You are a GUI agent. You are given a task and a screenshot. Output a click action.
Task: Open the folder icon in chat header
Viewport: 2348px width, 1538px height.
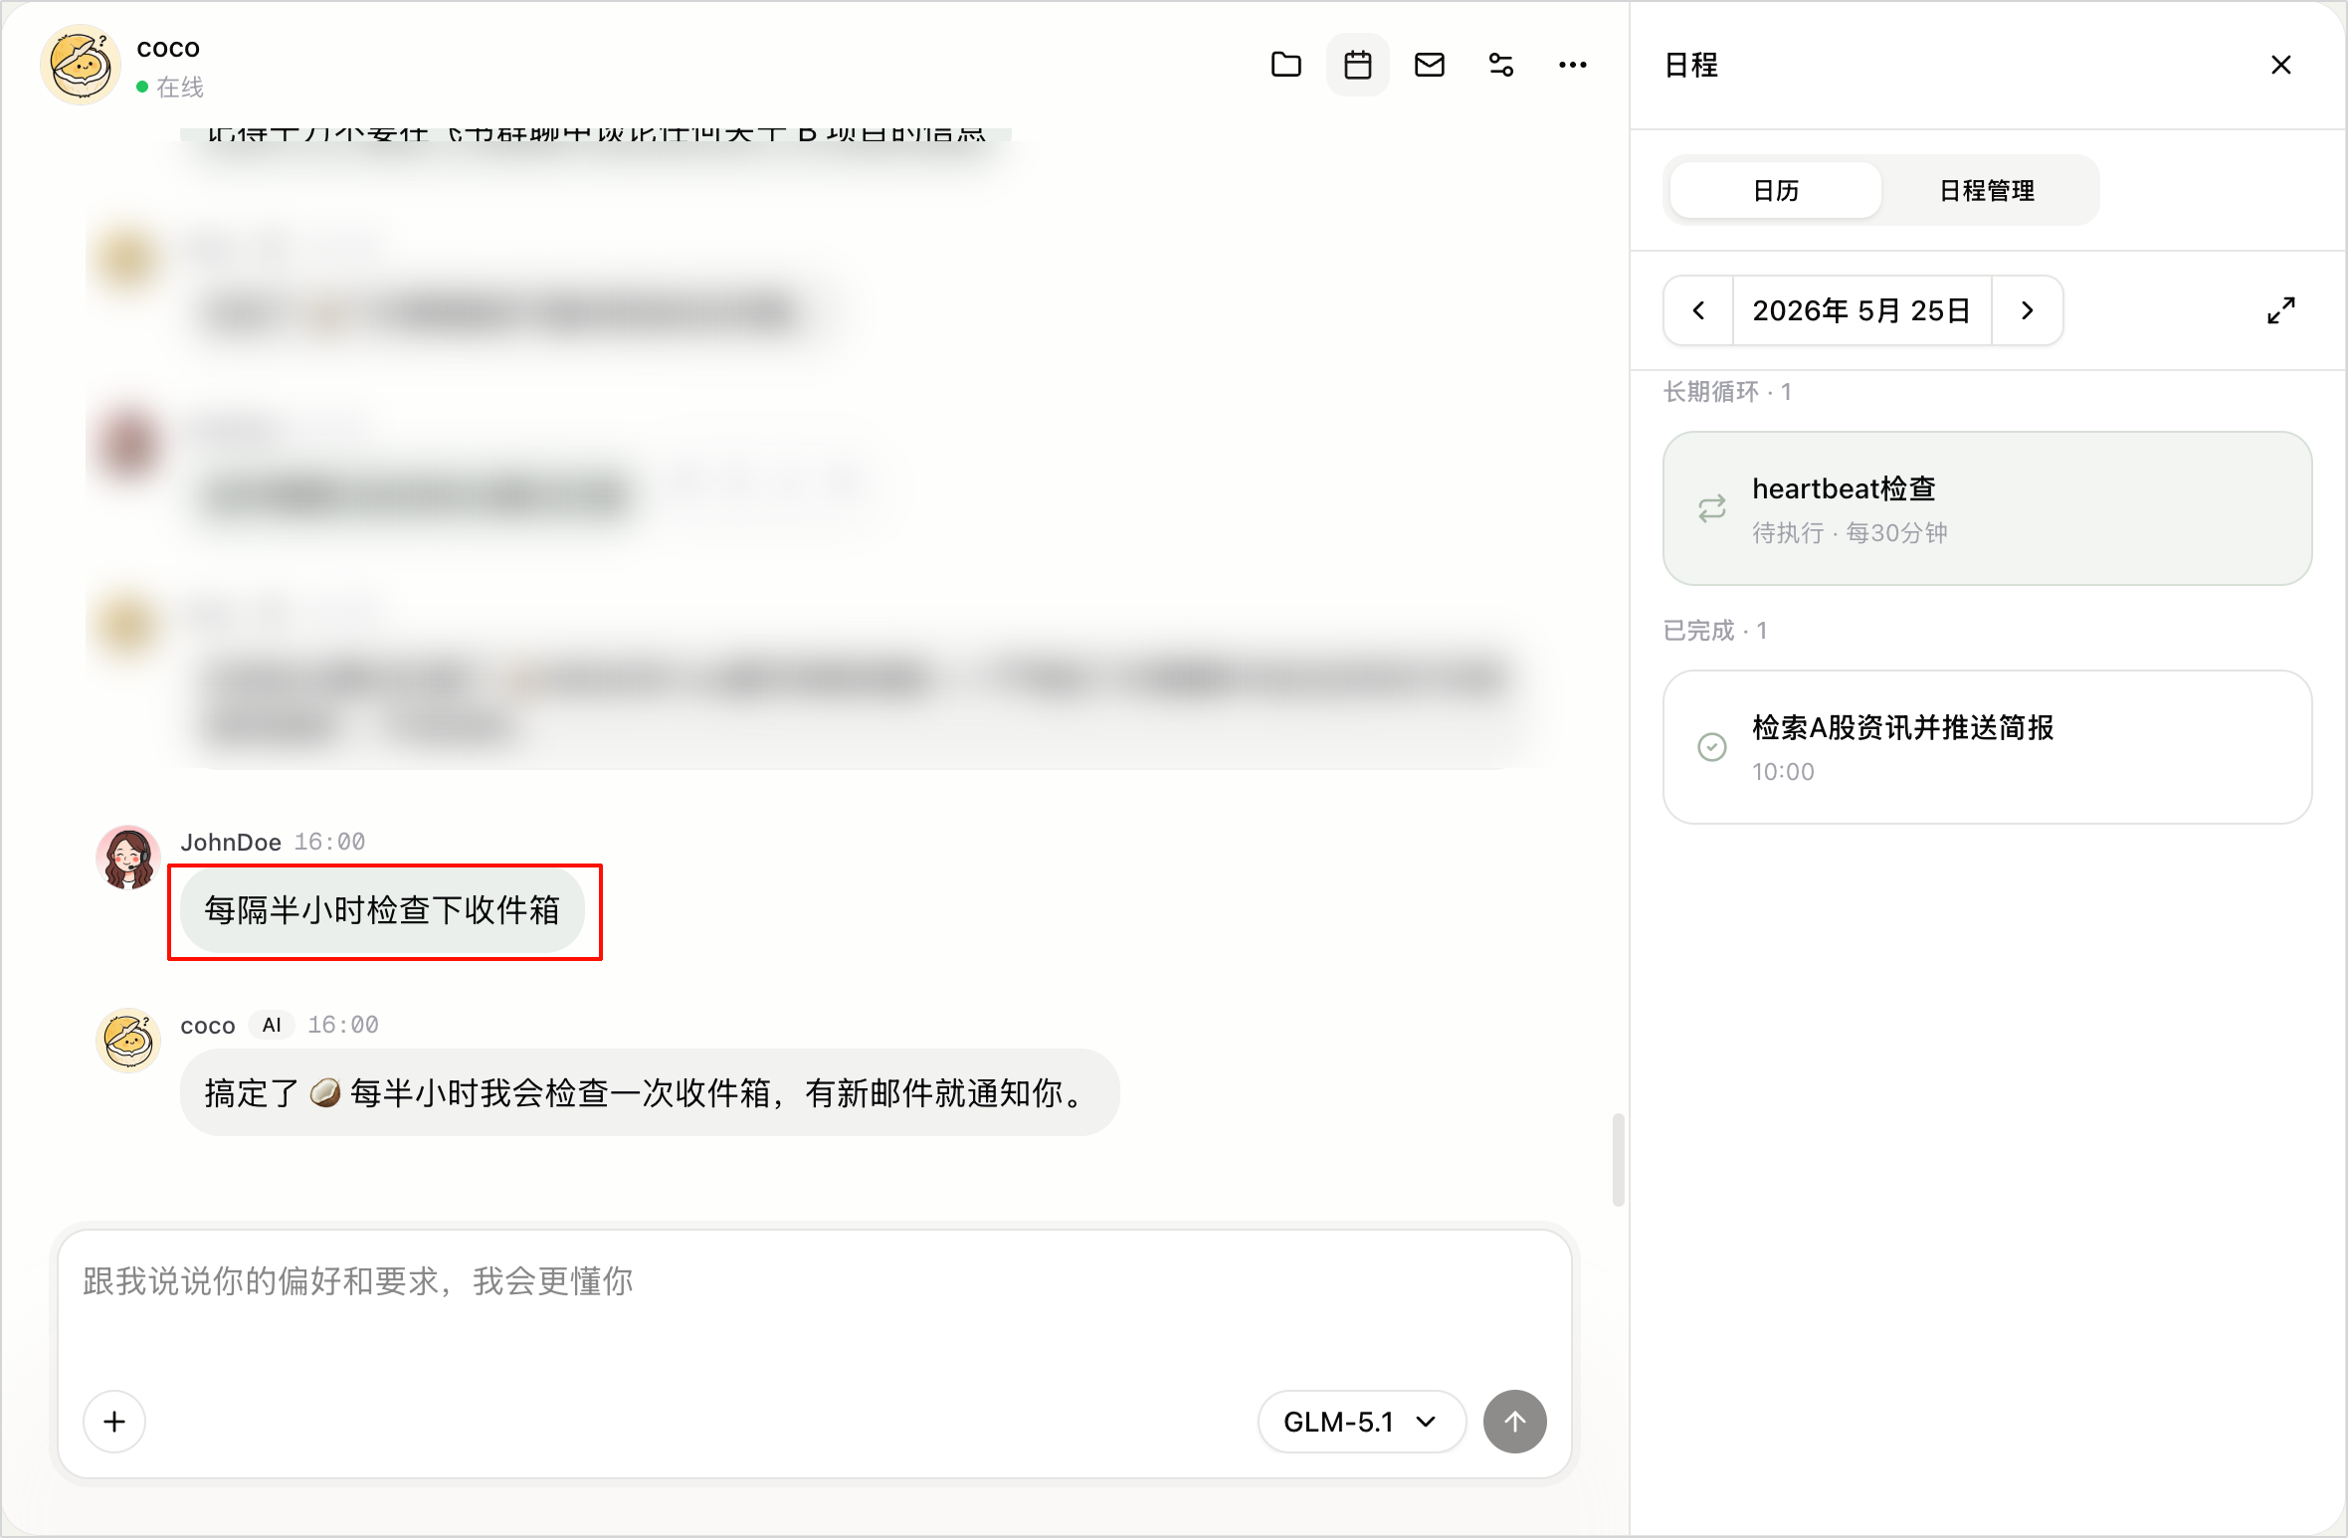tap(1285, 65)
